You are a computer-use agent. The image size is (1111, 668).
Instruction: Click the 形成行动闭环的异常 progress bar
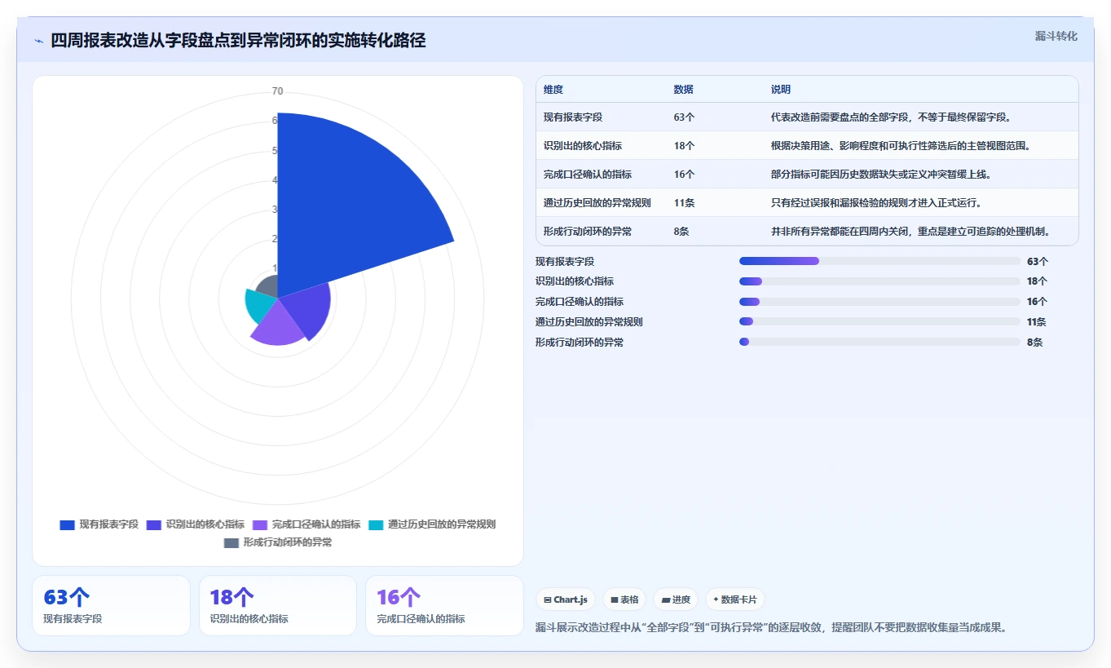[x=880, y=342]
